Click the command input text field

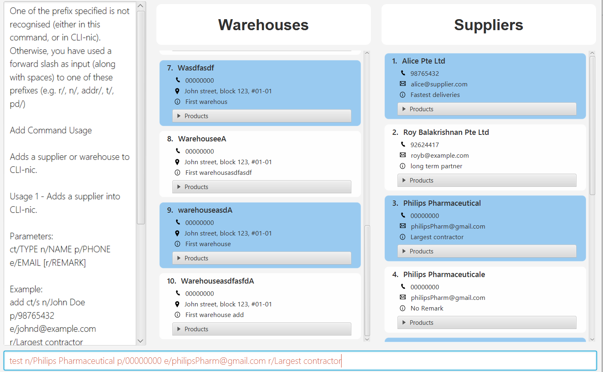click(300, 361)
